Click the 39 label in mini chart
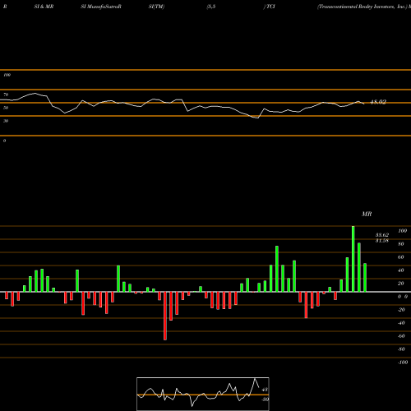The height and width of the screenshot is (411, 411). [266, 399]
